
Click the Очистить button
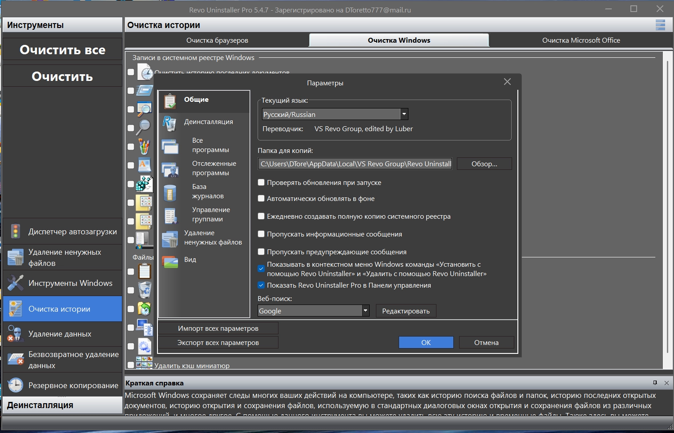point(62,76)
